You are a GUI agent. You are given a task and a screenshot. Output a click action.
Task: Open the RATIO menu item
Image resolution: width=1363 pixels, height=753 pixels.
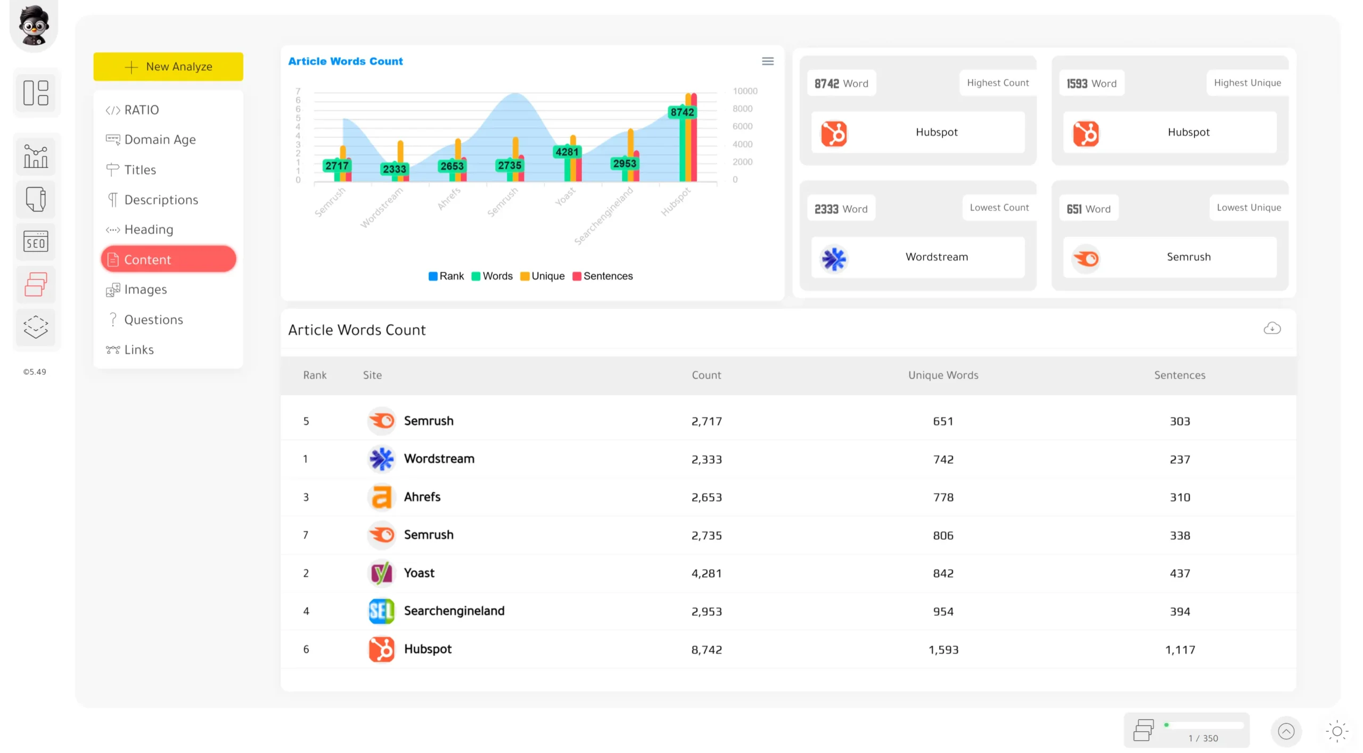click(168, 110)
